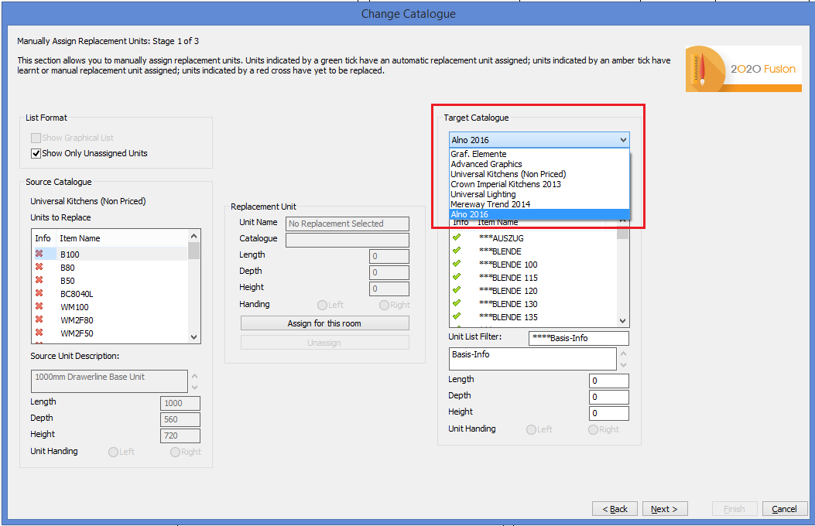The height and width of the screenshot is (526, 815).
Task: Choose Mereway Trend 2014 option
Action: point(539,204)
